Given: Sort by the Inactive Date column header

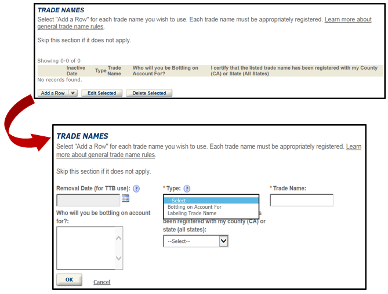Looking at the screenshot, I should coord(75,71).
